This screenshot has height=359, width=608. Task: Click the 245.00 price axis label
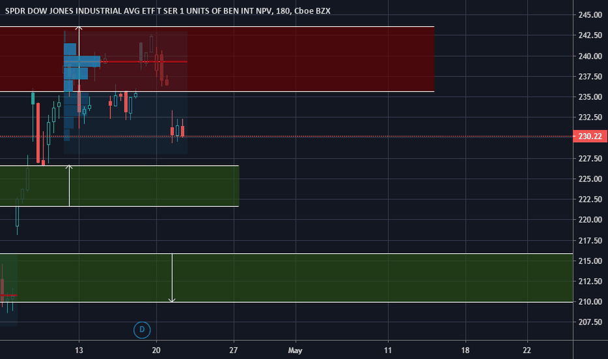click(x=590, y=15)
